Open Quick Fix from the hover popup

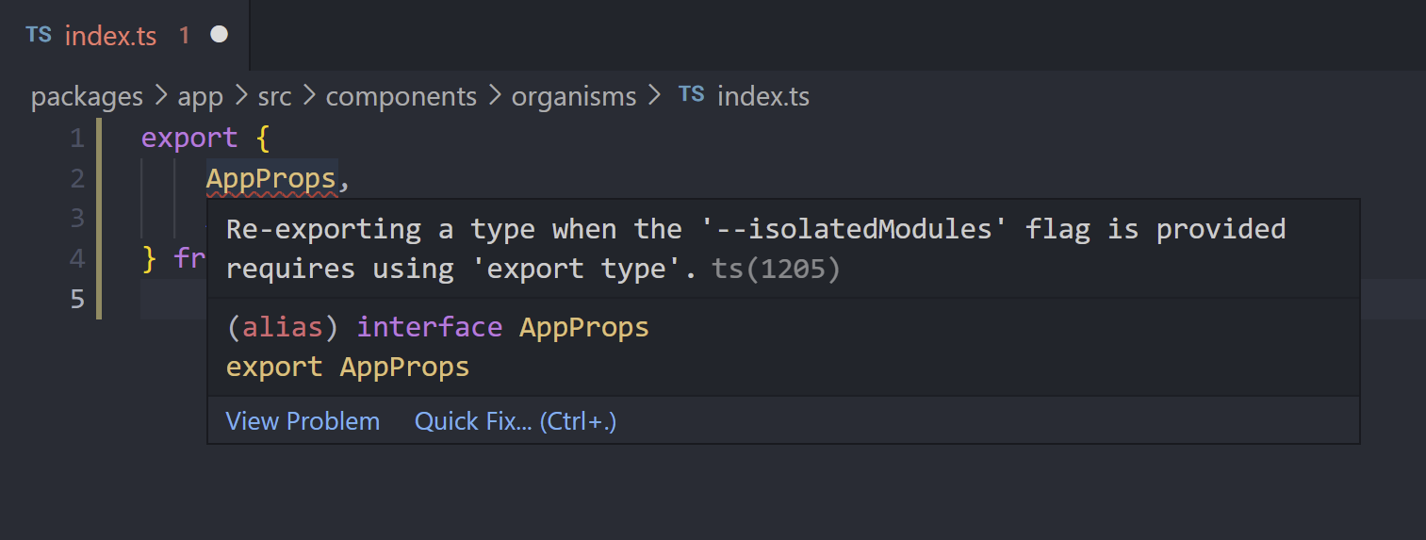point(516,421)
